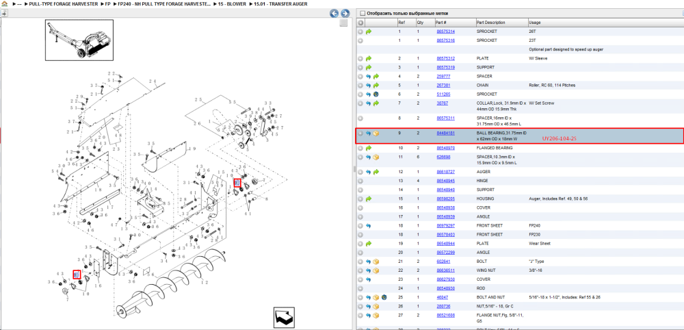The width and height of the screenshot is (684, 330).
Task: Click blue back-arrow icon on SPACER 259777 row
Action: tap(369, 77)
